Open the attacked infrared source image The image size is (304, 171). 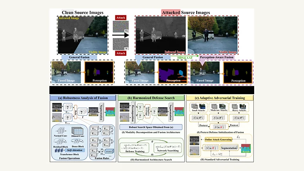(x=160, y=35)
